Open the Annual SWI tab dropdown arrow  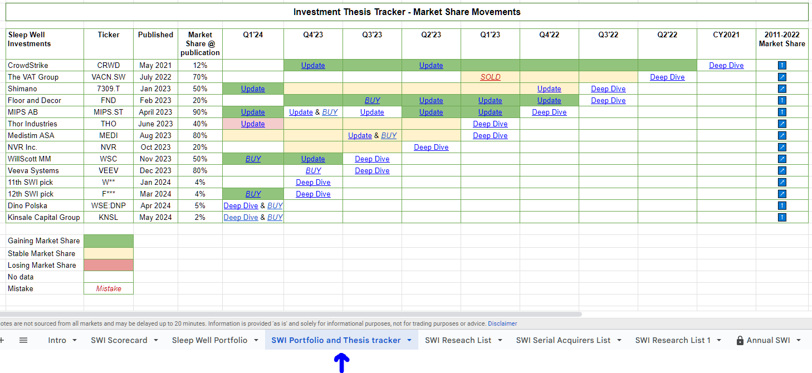(799, 340)
